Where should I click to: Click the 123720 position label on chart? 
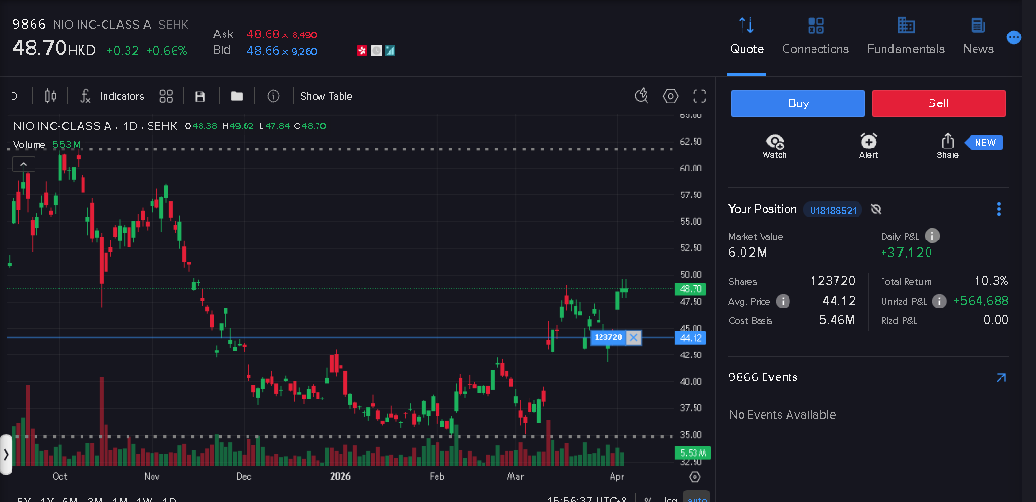[x=607, y=338]
